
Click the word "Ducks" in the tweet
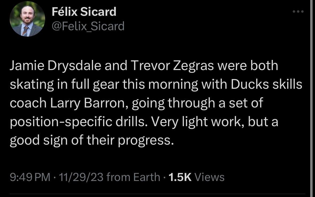[x=248, y=85]
